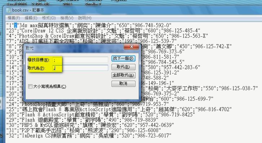The height and width of the screenshot is (143, 262).
Task: Enable the 大小寫視為相異(C) checkbox
Action: click(x=30, y=86)
